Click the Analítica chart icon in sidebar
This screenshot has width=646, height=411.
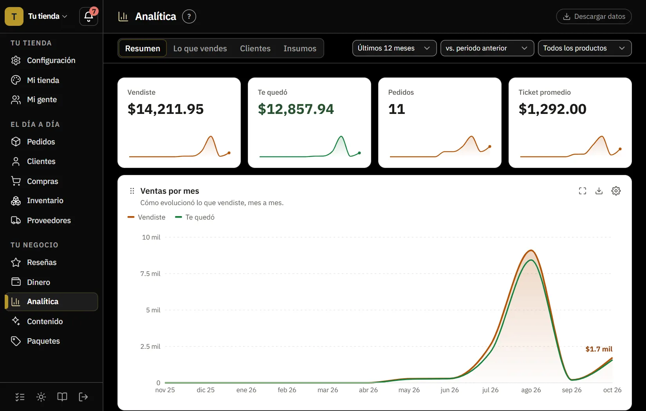pyautogui.click(x=16, y=302)
